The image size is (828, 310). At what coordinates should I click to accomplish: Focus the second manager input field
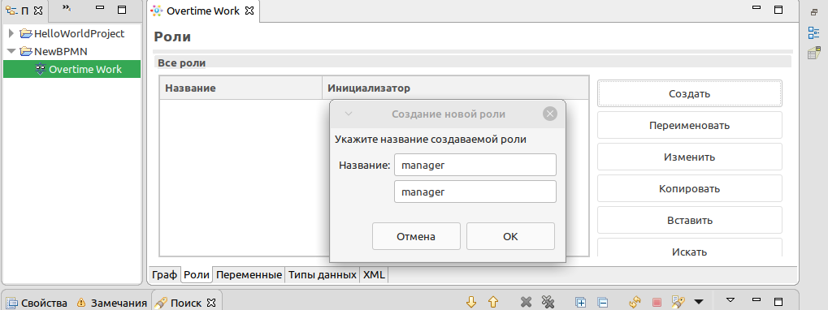point(475,192)
